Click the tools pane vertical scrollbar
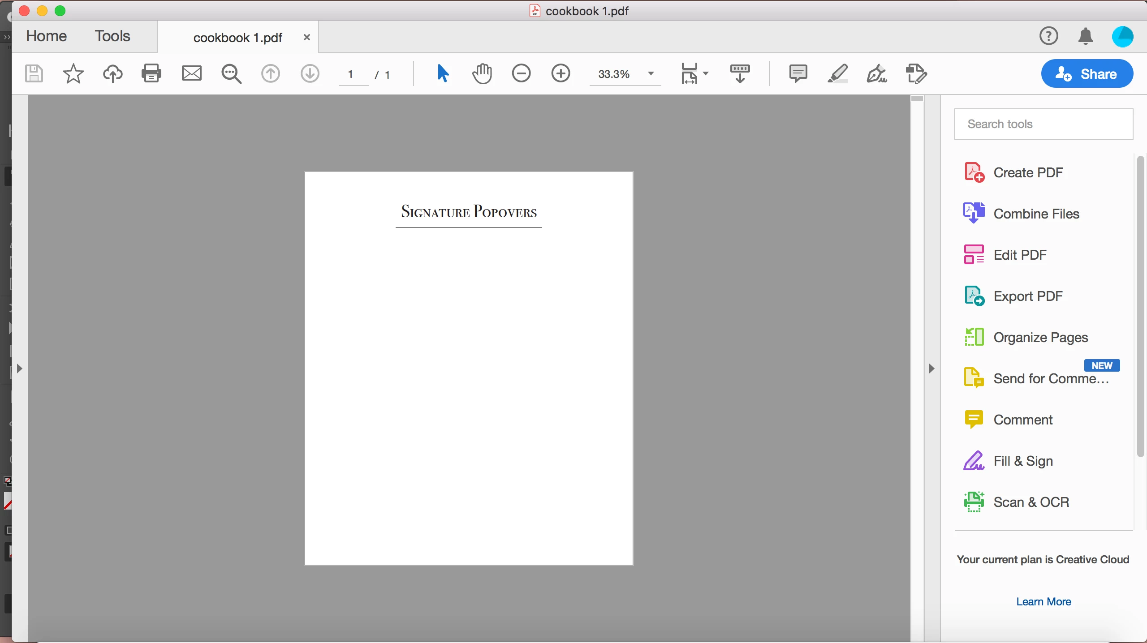 (1141, 306)
